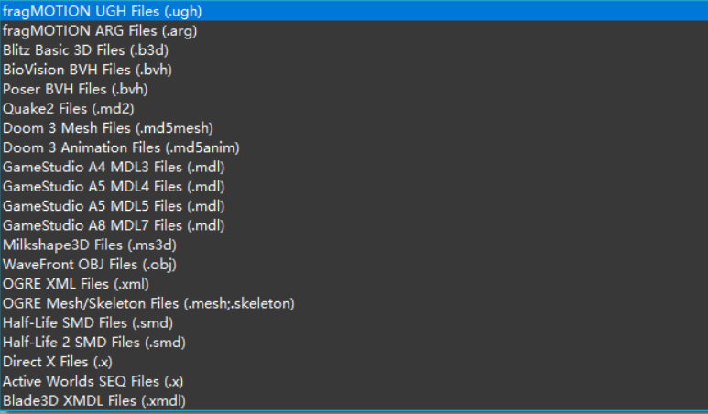Choose GameStudio A5 MDL4 Files entry

coord(354,187)
